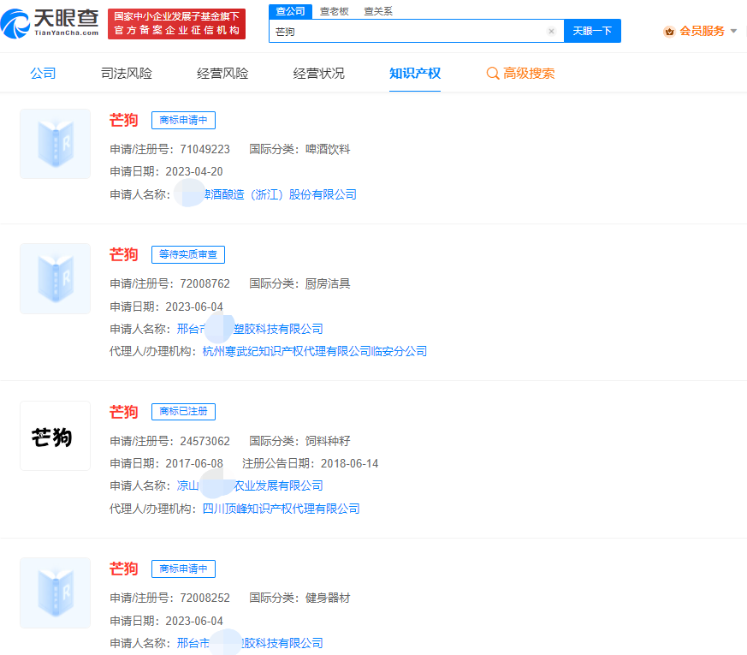Select application date 2017-06-08

(x=194, y=463)
